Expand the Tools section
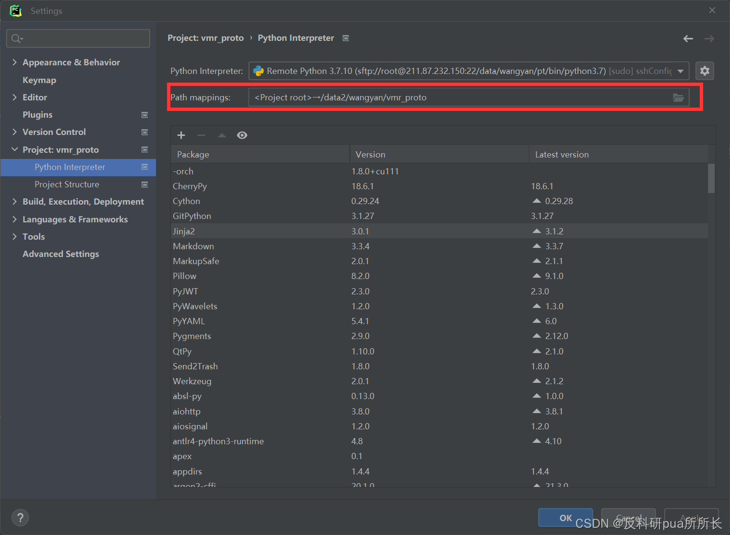 [14, 236]
